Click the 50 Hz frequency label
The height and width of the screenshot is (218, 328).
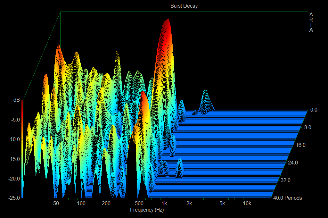[56, 203]
